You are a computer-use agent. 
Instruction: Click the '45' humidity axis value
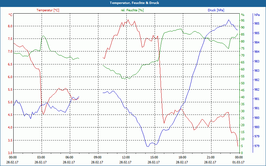click(243, 90)
